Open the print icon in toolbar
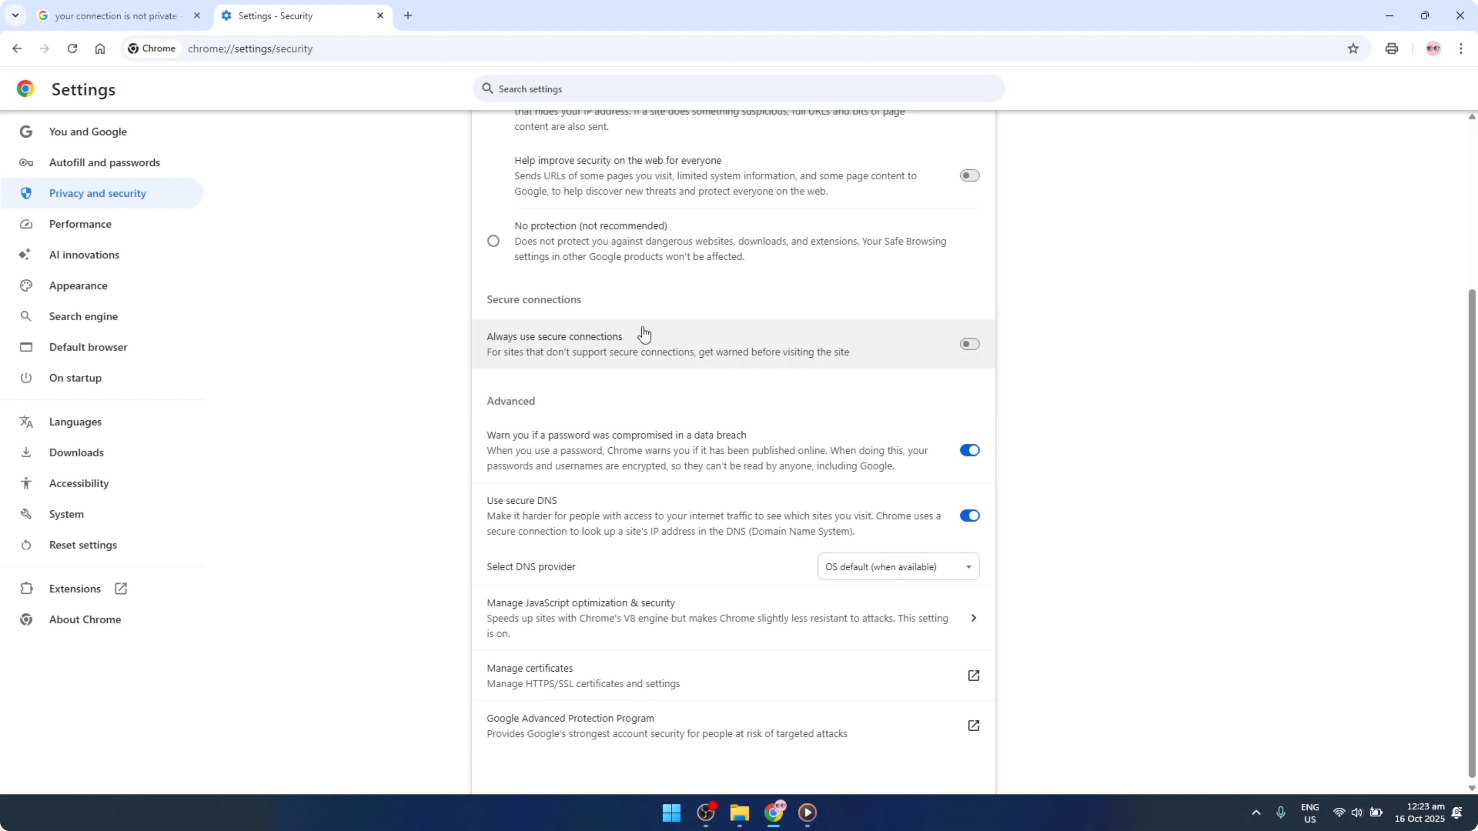The height and width of the screenshot is (831, 1478). [x=1392, y=49]
